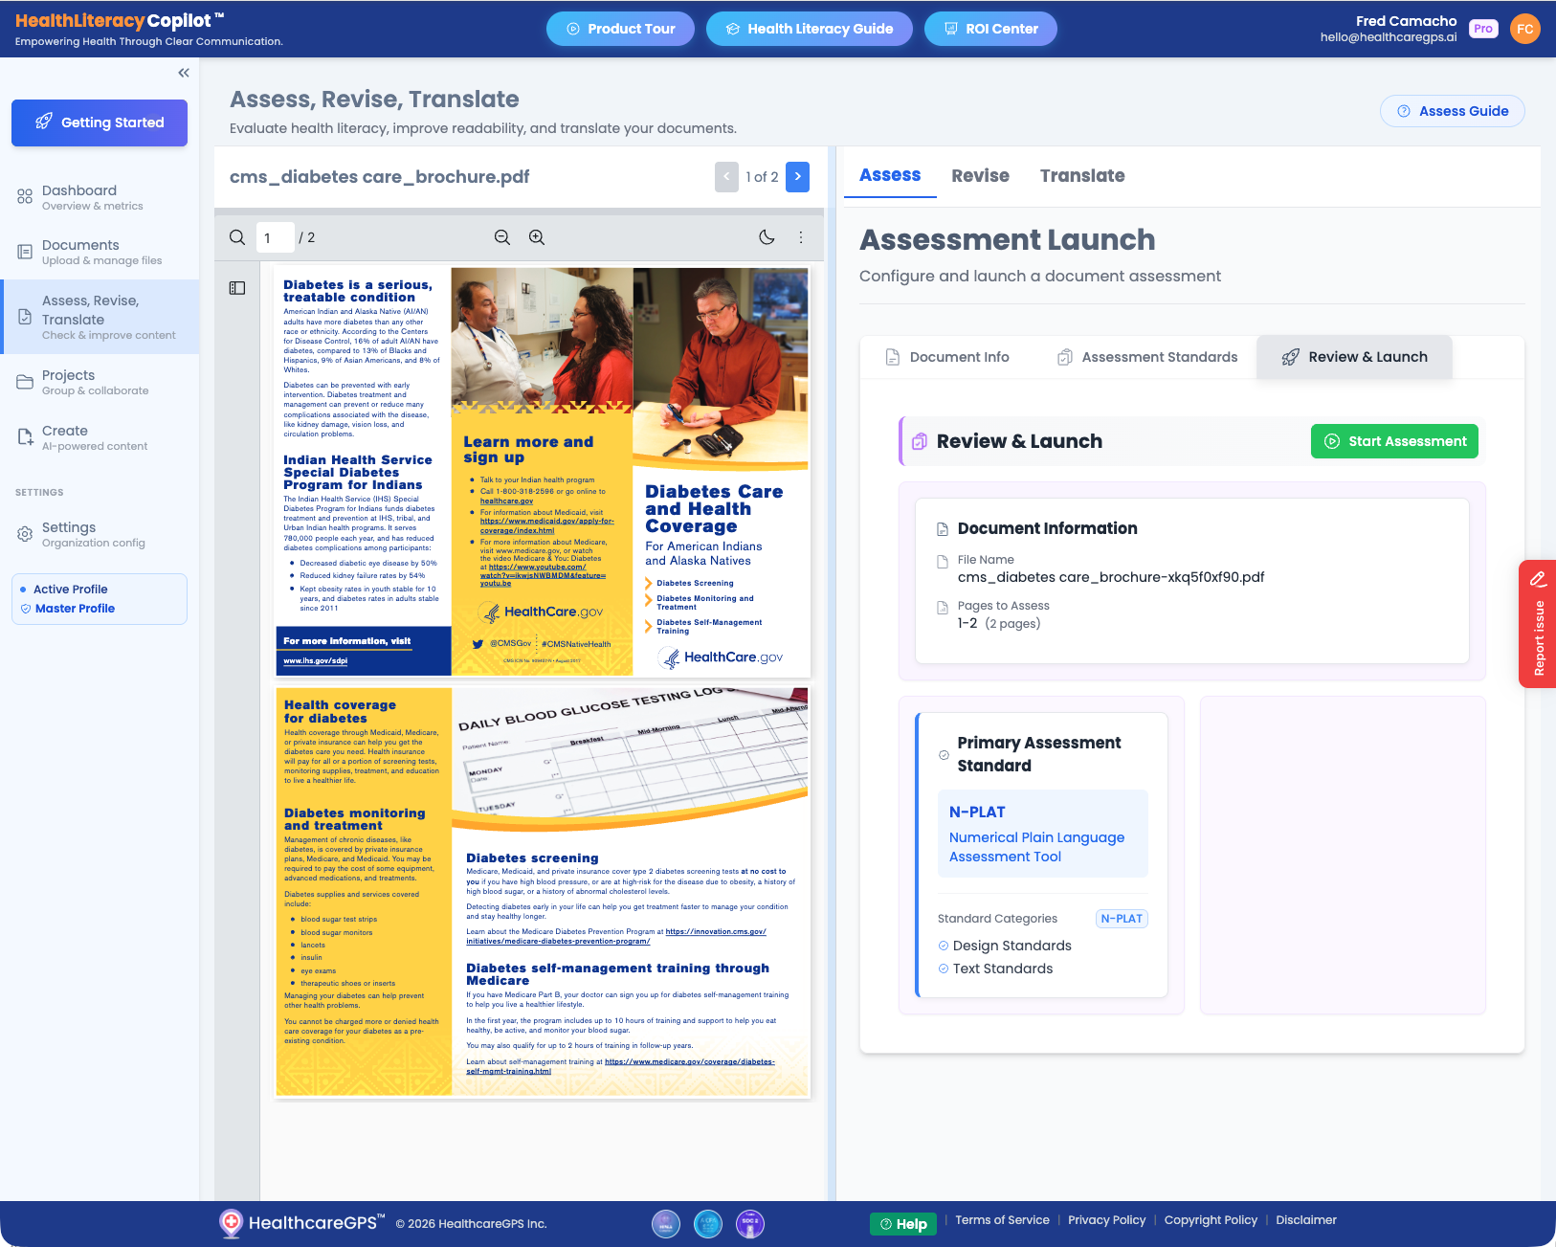This screenshot has width=1556, height=1247.
Task: Open the Health Literacy Guide
Action: [809, 28]
